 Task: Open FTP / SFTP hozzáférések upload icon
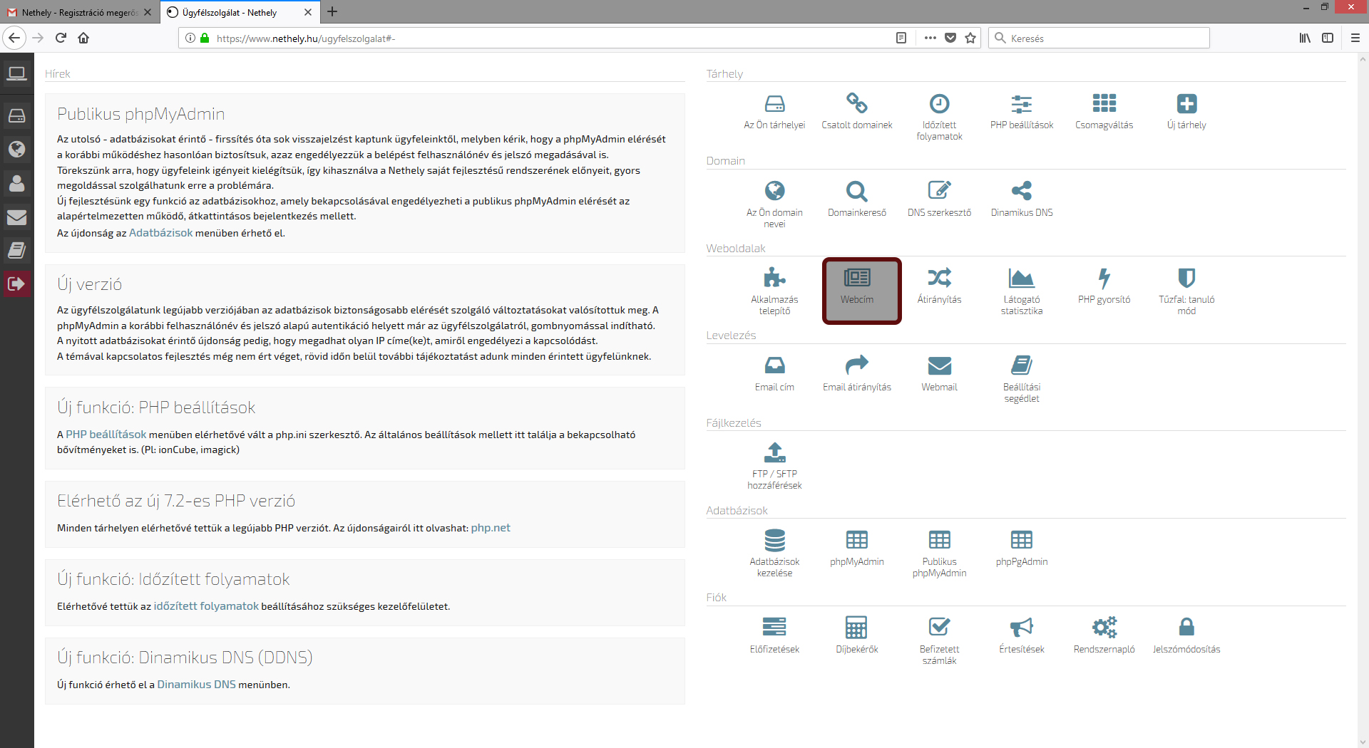(774, 452)
